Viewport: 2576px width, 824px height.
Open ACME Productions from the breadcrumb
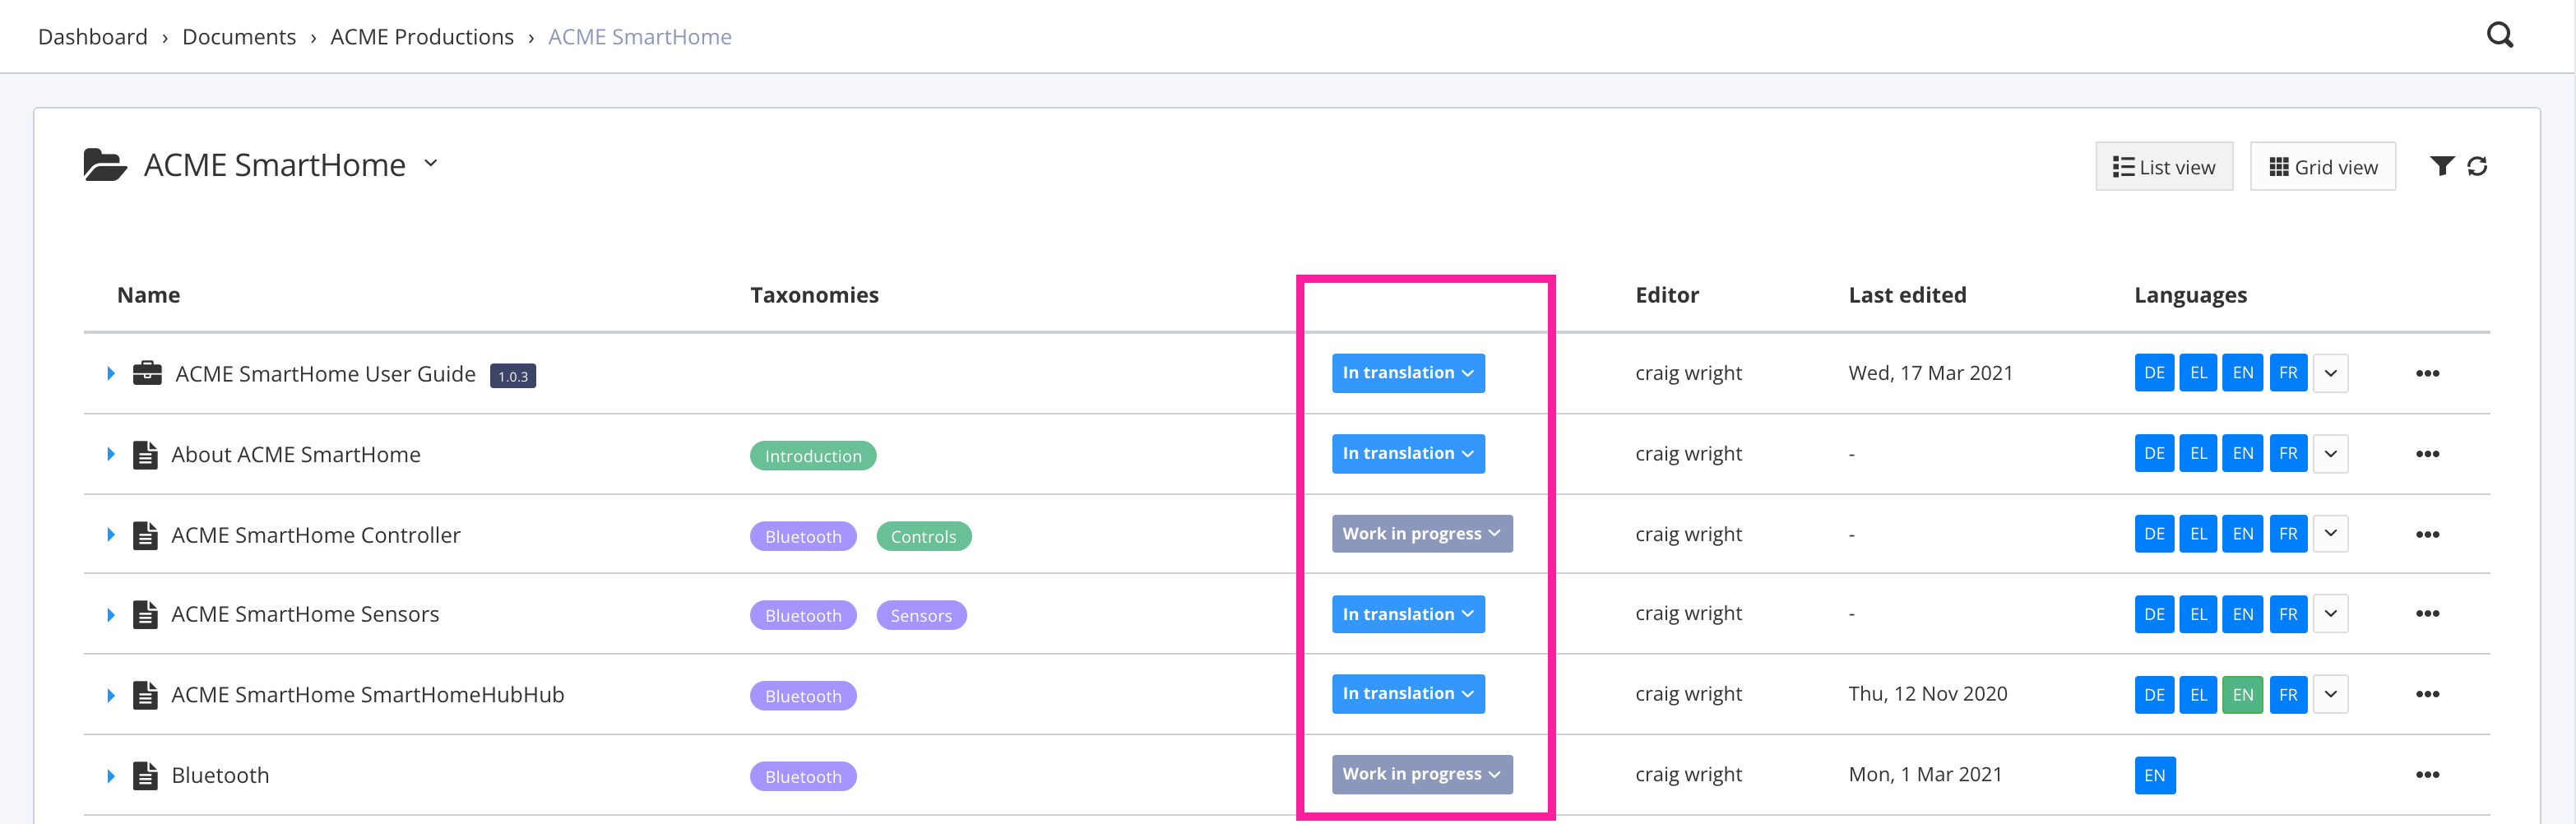(x=421, y=36)
